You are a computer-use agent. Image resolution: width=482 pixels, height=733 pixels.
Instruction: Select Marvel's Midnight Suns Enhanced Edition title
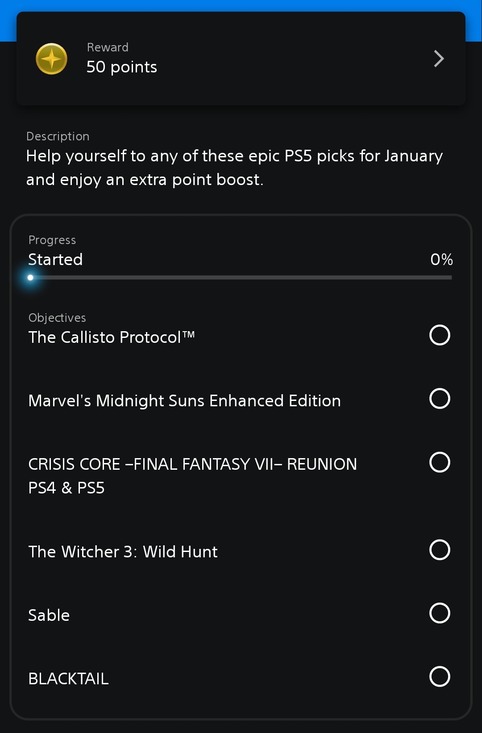[184, 400]
